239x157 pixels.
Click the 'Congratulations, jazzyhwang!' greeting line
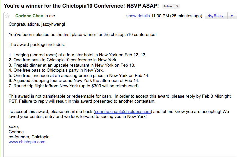tap(37, 24)
